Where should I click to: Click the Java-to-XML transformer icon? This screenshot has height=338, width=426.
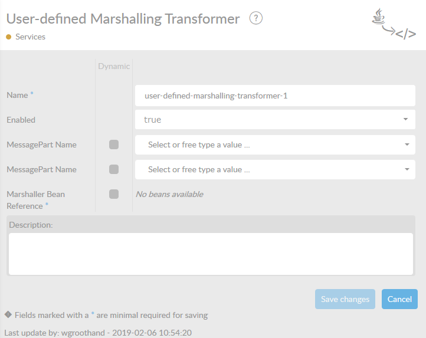394,24
